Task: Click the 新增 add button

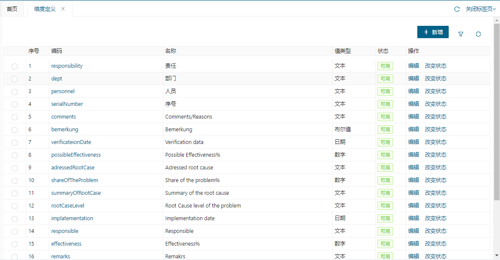Action: (433, 32)
